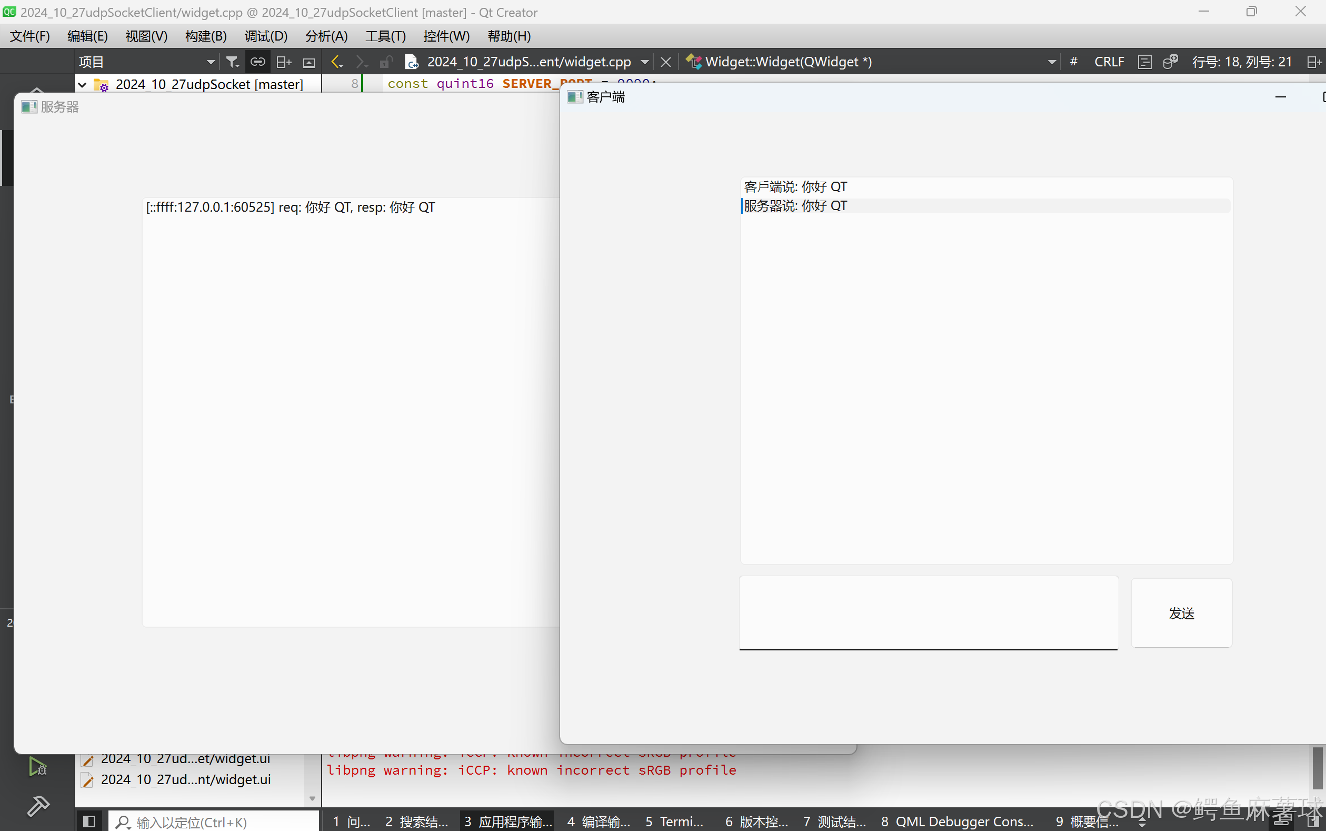1326x831 pixels.
Task: Click the 2024_10_27udpSocket project folder icon
Action: (102, 85)
